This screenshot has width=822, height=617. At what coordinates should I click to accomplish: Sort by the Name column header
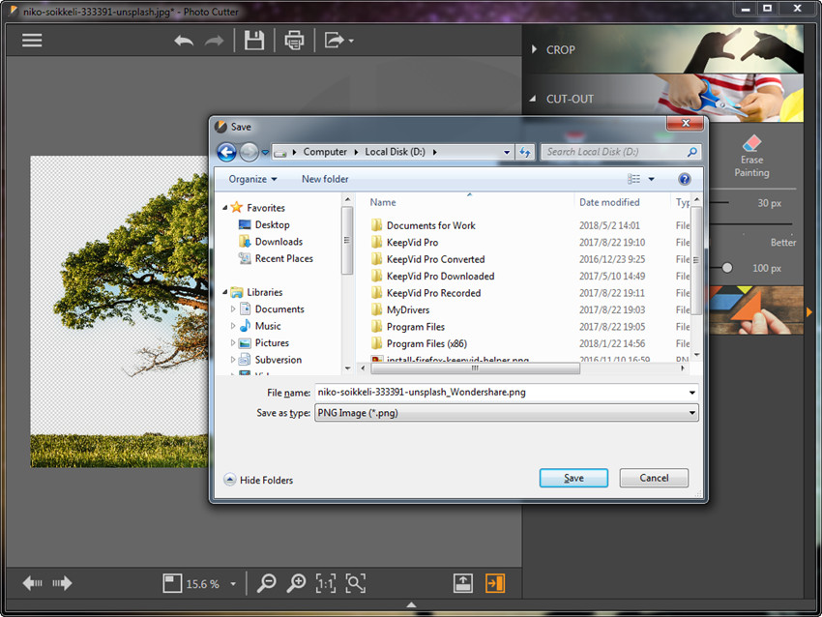click(383, 202)
